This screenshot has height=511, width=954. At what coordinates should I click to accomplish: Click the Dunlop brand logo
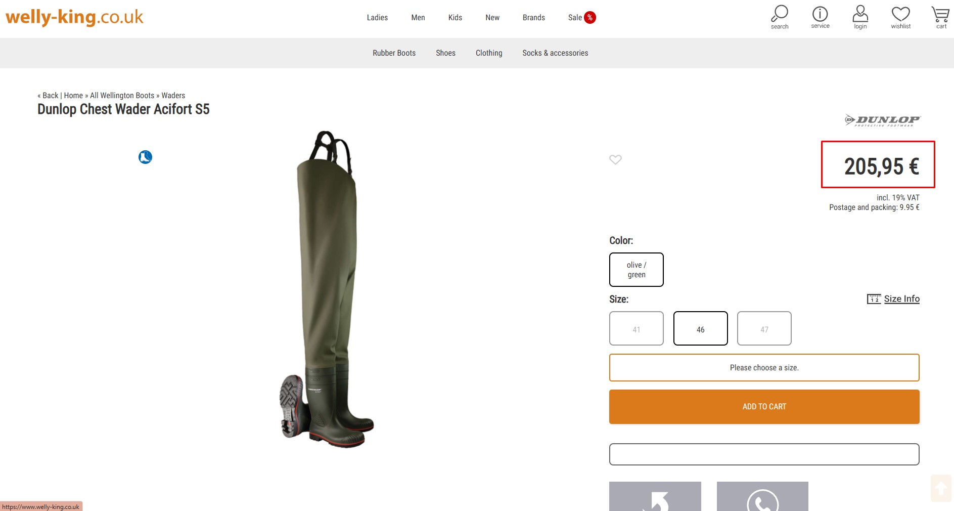882,120
